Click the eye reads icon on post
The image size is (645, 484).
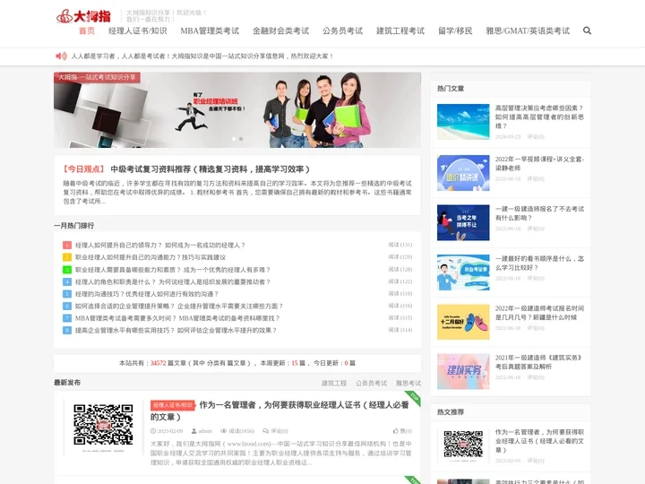click(224, 431)
